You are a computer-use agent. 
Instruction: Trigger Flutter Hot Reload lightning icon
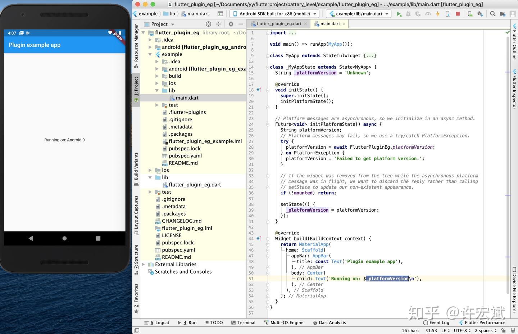tap(437, 14)
